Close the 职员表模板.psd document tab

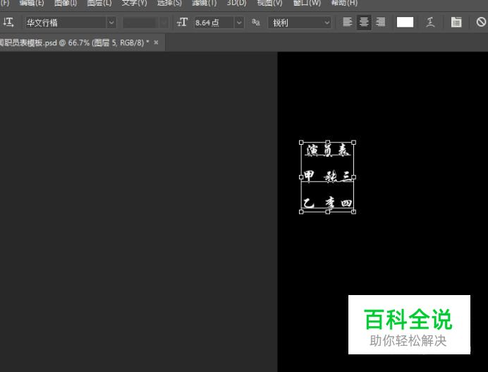pyautogui.click(x=157, y=42)
